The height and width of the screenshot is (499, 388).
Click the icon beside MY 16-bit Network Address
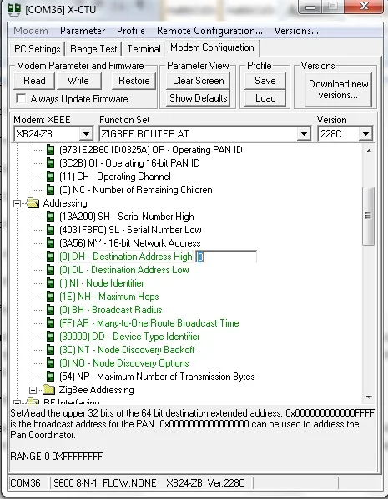[x=50, y=243]
